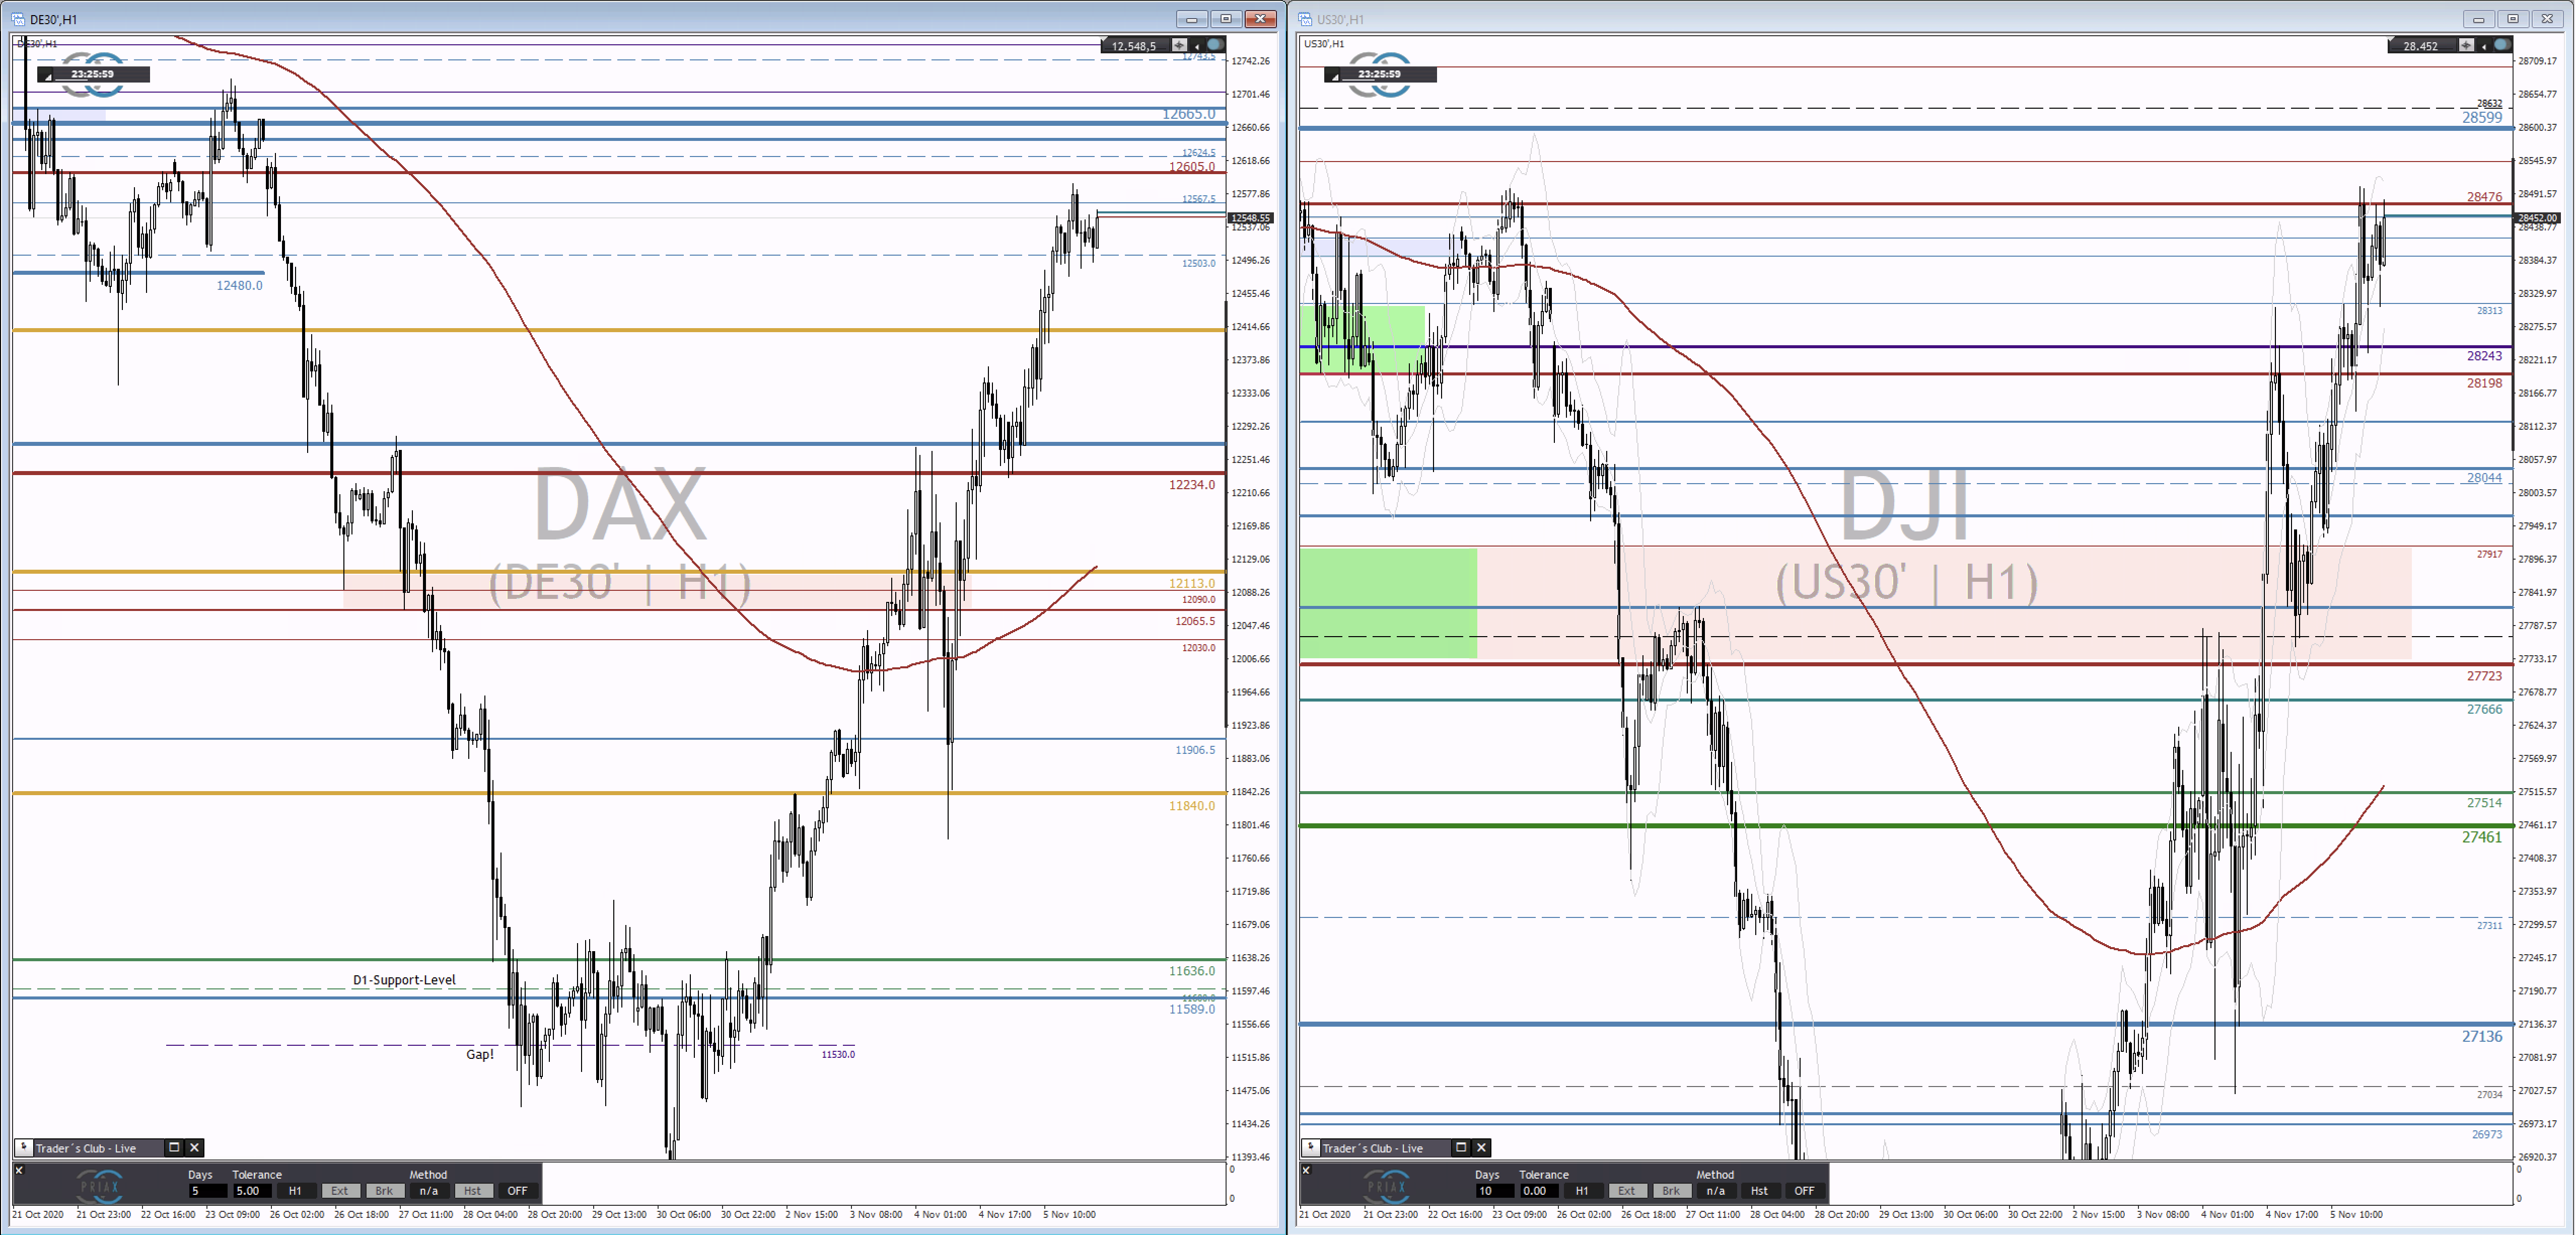2576x1235 pixels.
Task: Open the n/a Method selector in US30 bar
Action: [x=1716, y=1191]
